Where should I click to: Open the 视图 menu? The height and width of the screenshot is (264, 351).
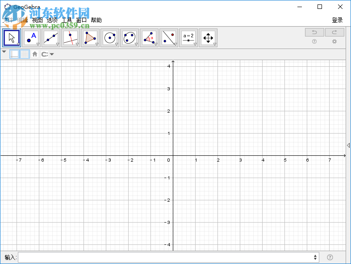point(38,20)
